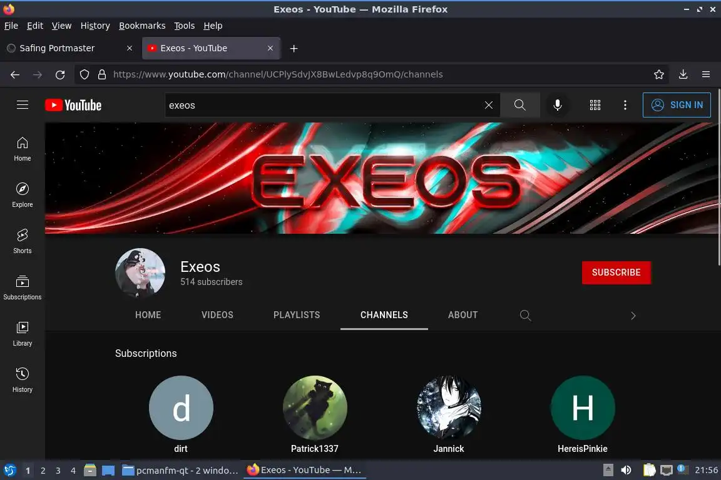Open the dirt channel

pos(181,414)
